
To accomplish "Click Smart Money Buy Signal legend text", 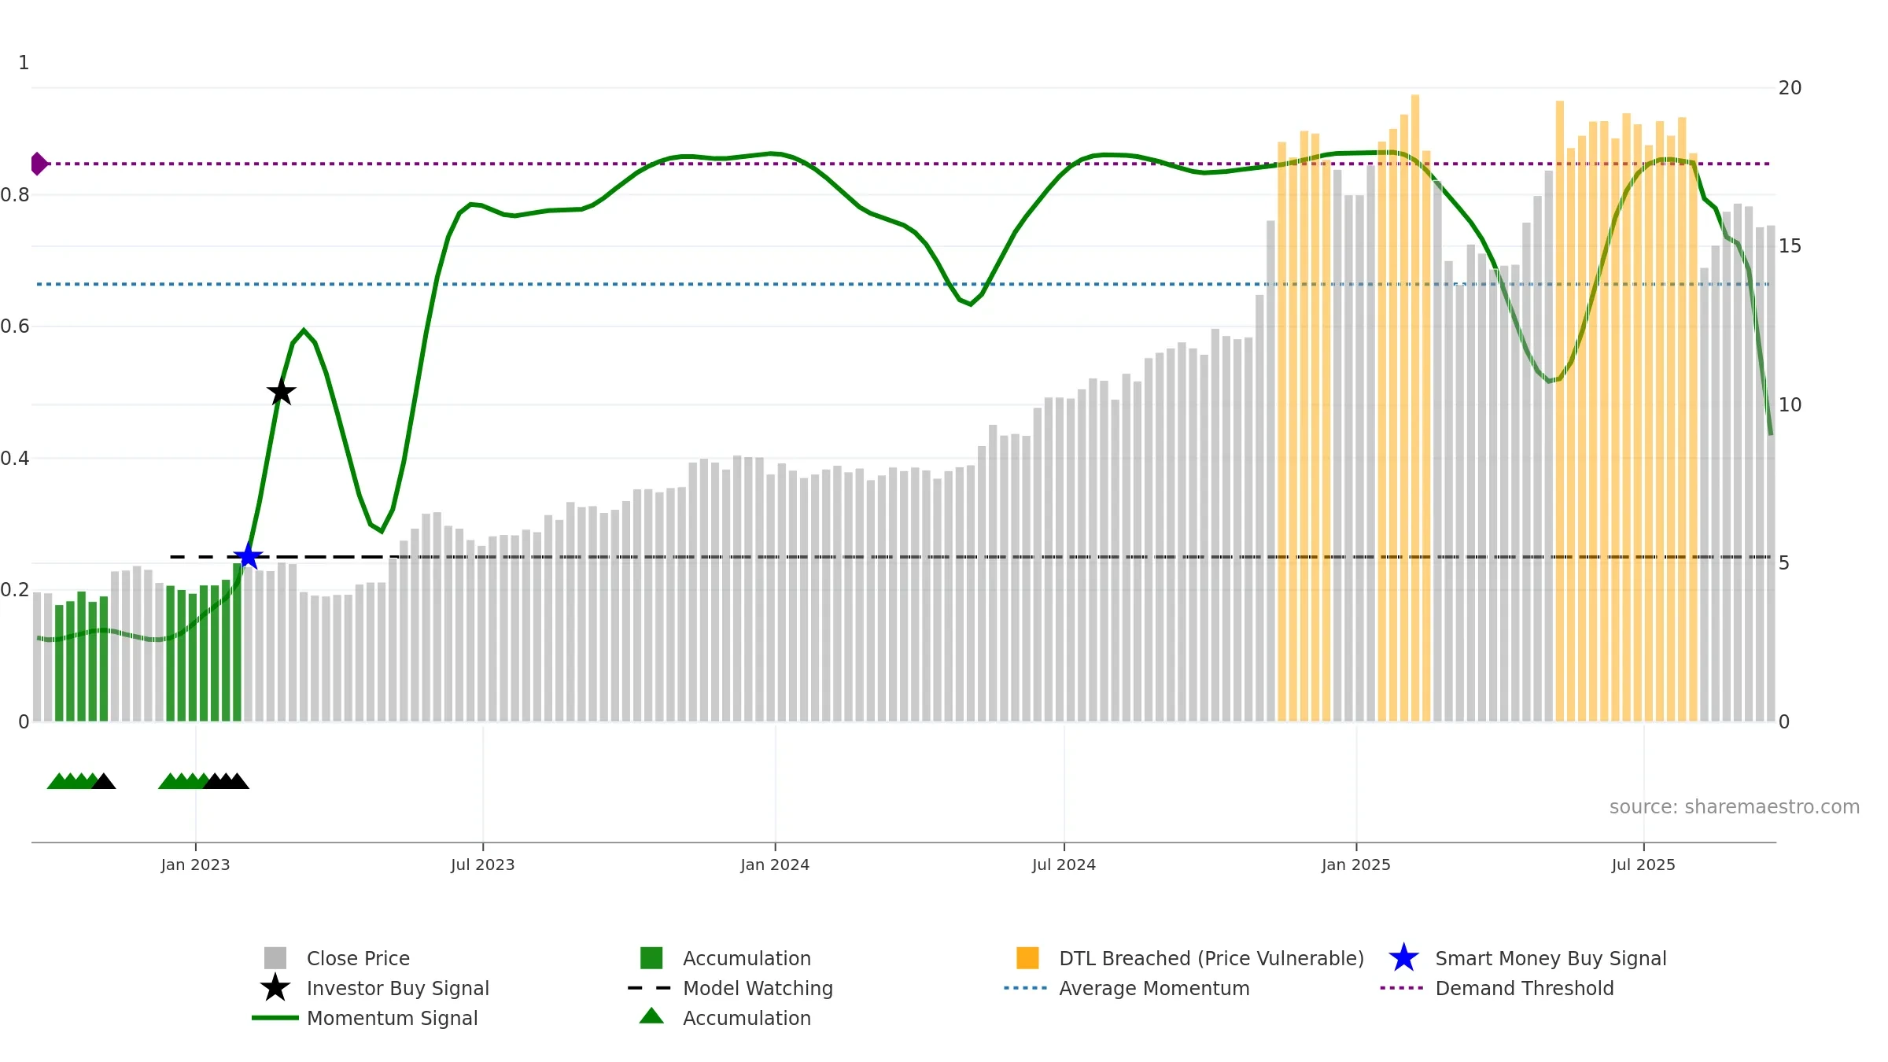I will [x=1551, y=958].
